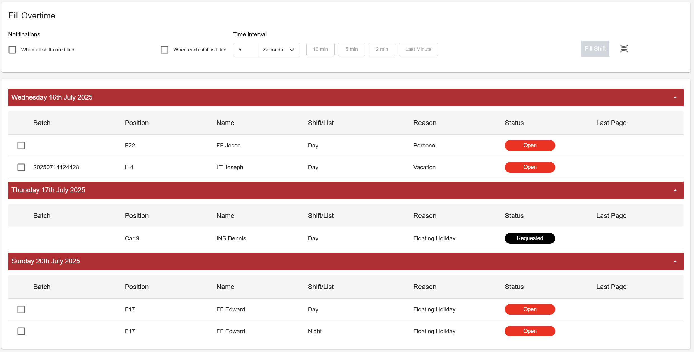Select the Last Minute interval preset
This screenshot has width=694, height=352.
pyautogui.click(x=418, y=50)
